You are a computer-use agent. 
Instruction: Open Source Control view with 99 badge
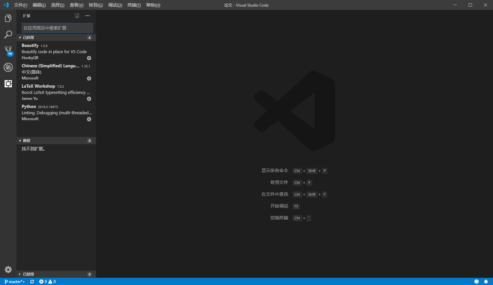(9, 51)
